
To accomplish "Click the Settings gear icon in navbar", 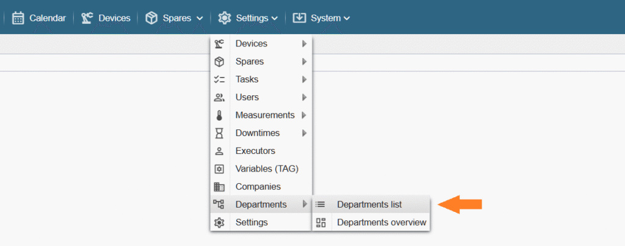I will coord(225,18).
